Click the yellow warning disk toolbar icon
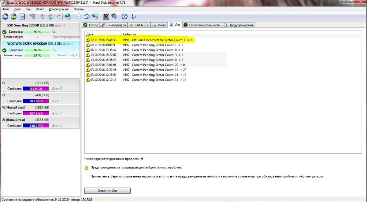This screenshot has width=367, height=202. pyautogui.click(x=13, y=16)
